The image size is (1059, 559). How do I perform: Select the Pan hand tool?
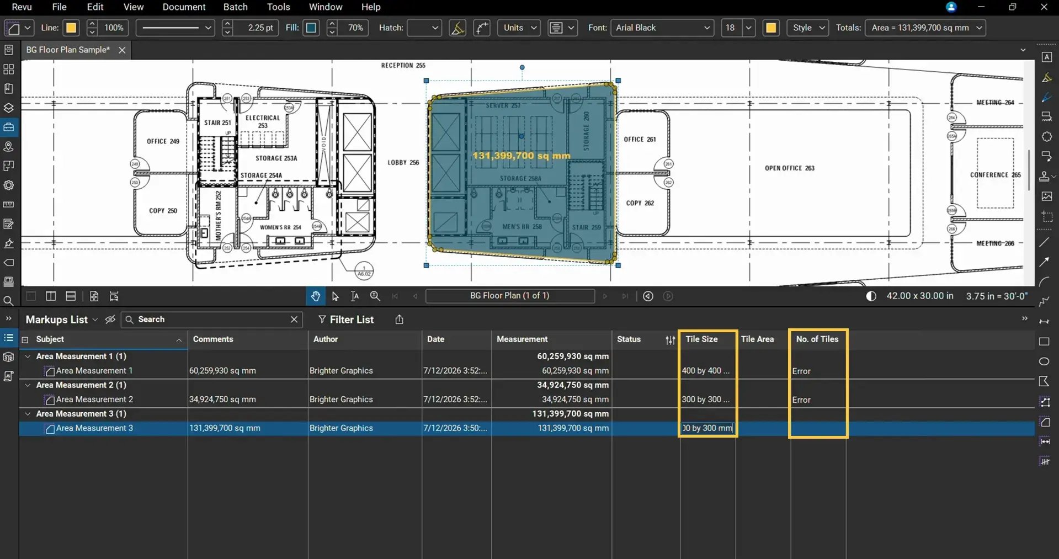click(x=315, y=296)
